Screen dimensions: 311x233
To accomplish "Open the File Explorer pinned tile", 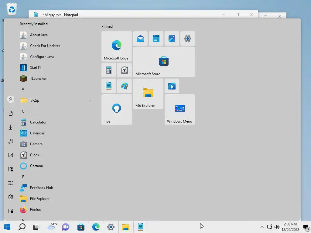I will (148, 94).
